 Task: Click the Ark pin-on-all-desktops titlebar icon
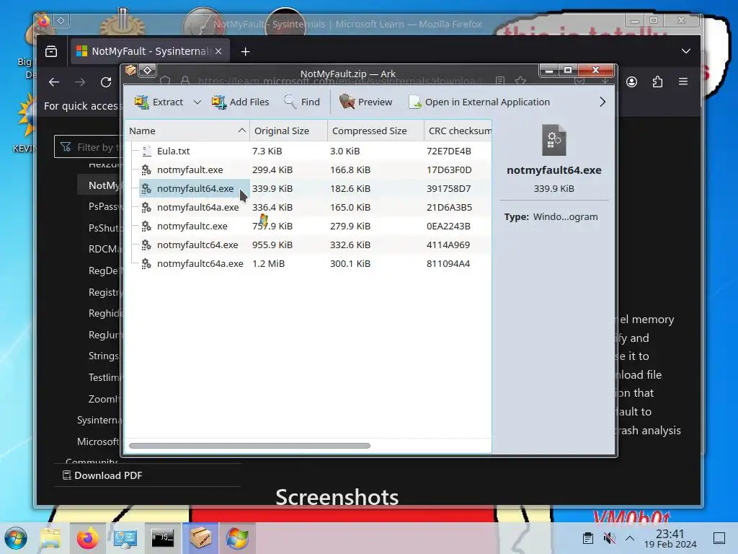147,71
